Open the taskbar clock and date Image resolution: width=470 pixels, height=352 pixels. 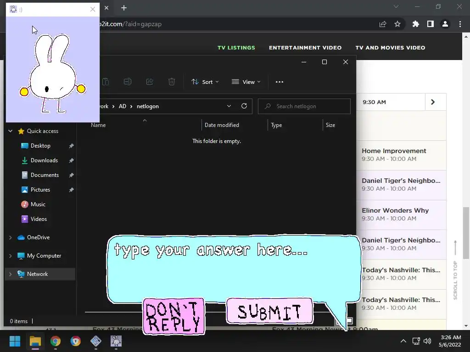click(x=450, y=341)
